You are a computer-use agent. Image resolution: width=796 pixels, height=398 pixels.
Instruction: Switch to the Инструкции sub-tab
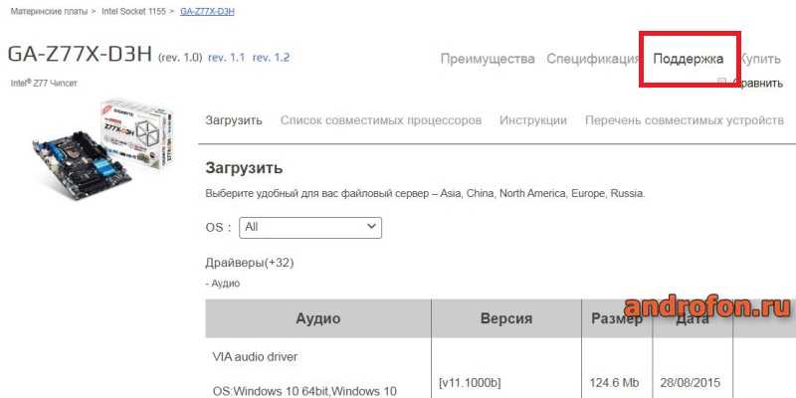coord(533,120)
